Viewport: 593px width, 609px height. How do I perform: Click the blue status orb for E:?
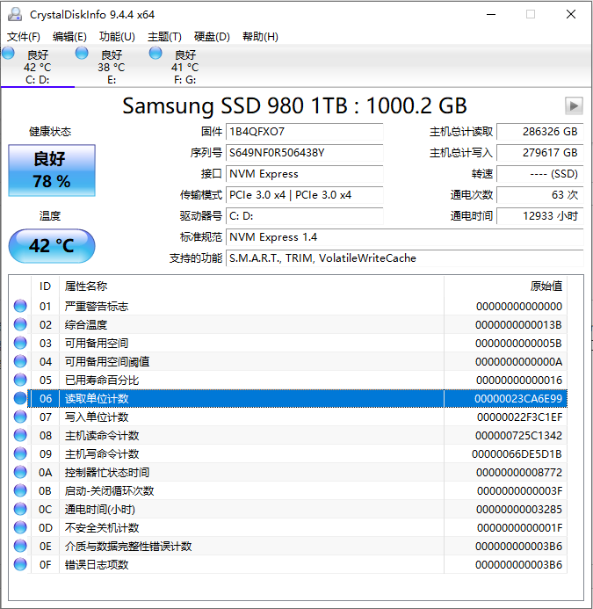point(82,53)
